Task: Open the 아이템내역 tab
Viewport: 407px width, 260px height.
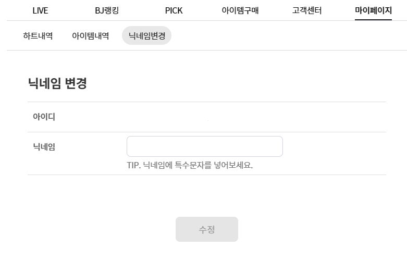Action: coord(90,36)
